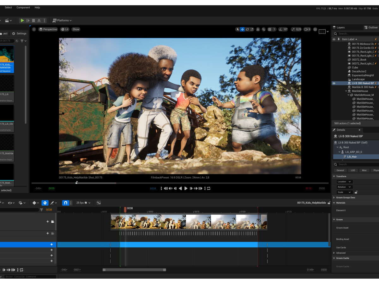Screen dimensions: 379x284
Task: Open the 25 fps frame rate dropdown
Action: pyautogui.click(x=83, y=203)
